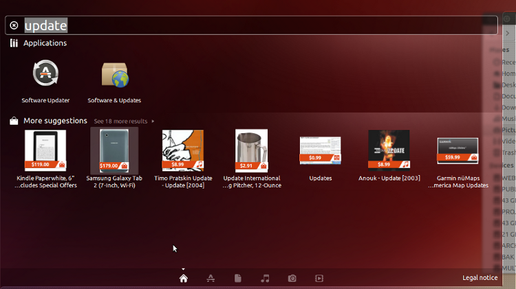This screenshot has height=289, width=516.
Task: Clear the search with the X icon
Action: [14, 25]
